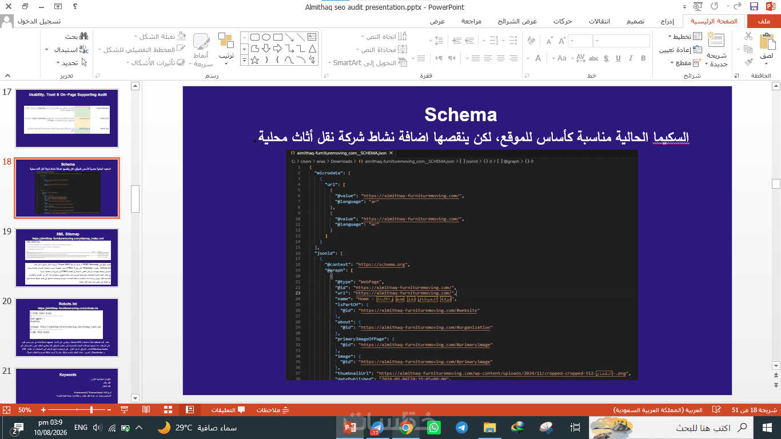Toggle text Shadow formatting
The image size is (781, 439).
tap(605, 58)
